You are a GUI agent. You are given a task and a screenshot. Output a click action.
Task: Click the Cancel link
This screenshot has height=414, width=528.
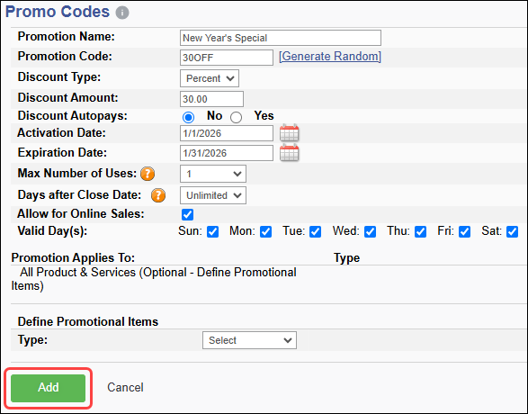point(125,387)
